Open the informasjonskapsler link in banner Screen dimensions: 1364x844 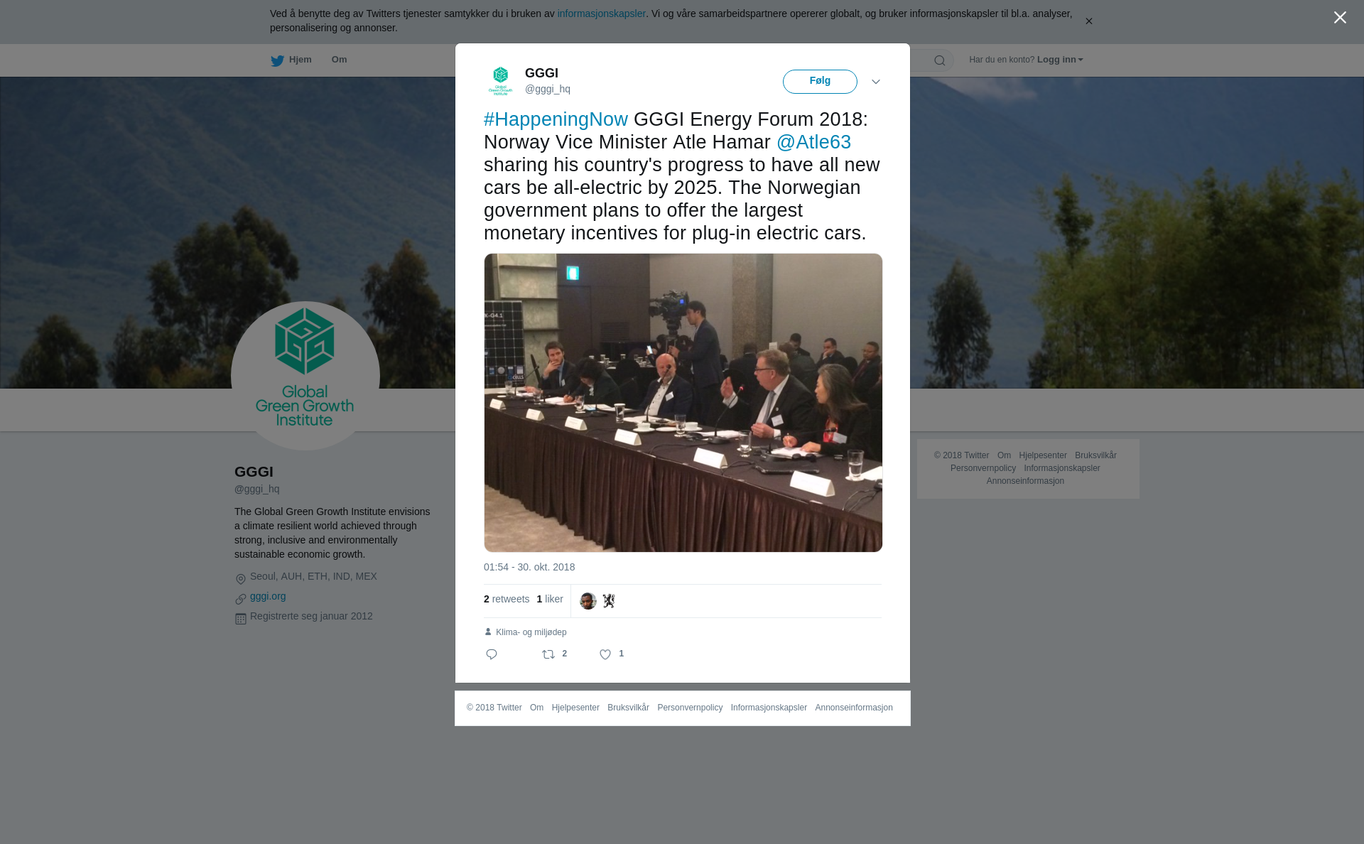point(601,13)
